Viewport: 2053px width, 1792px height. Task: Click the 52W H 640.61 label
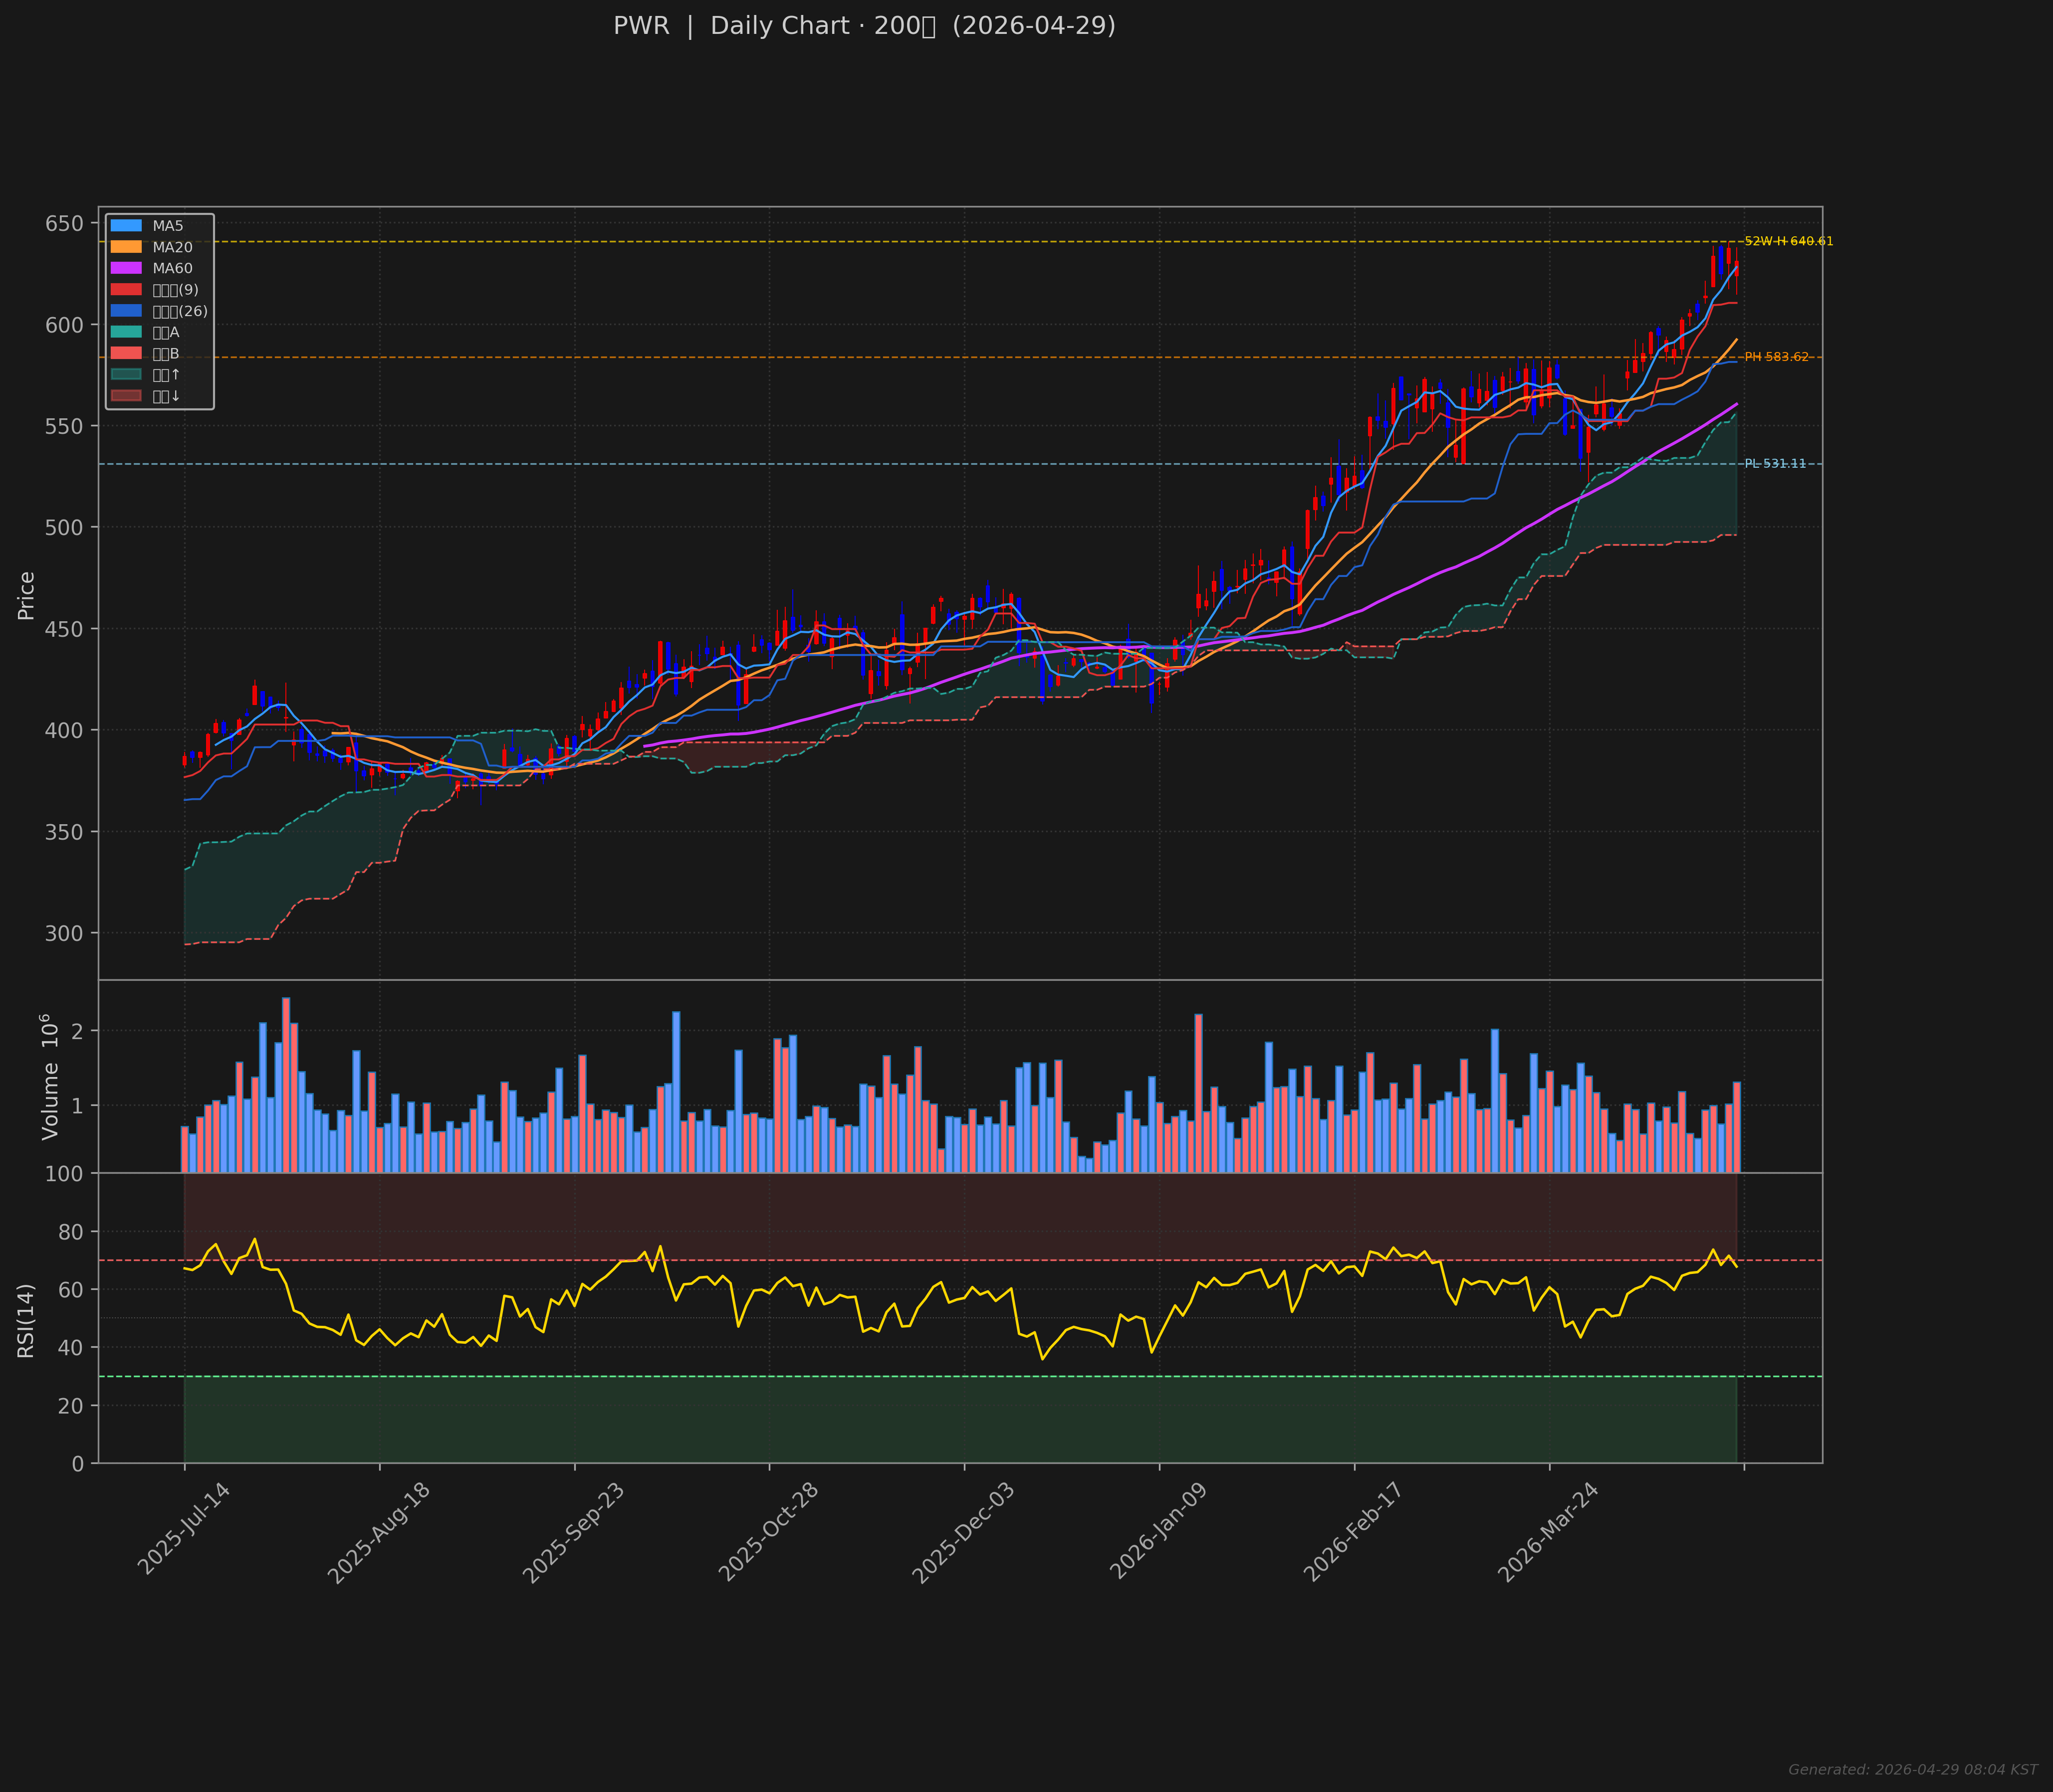(x=1788, y=241)
